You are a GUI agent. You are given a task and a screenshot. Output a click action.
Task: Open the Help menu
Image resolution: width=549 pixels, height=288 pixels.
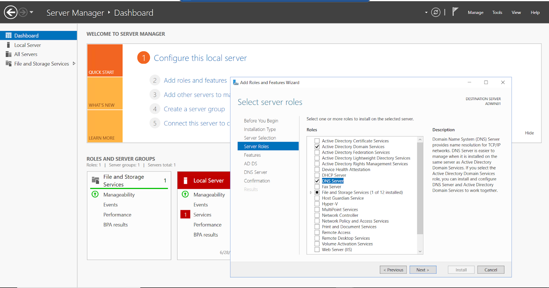point(535,12)
